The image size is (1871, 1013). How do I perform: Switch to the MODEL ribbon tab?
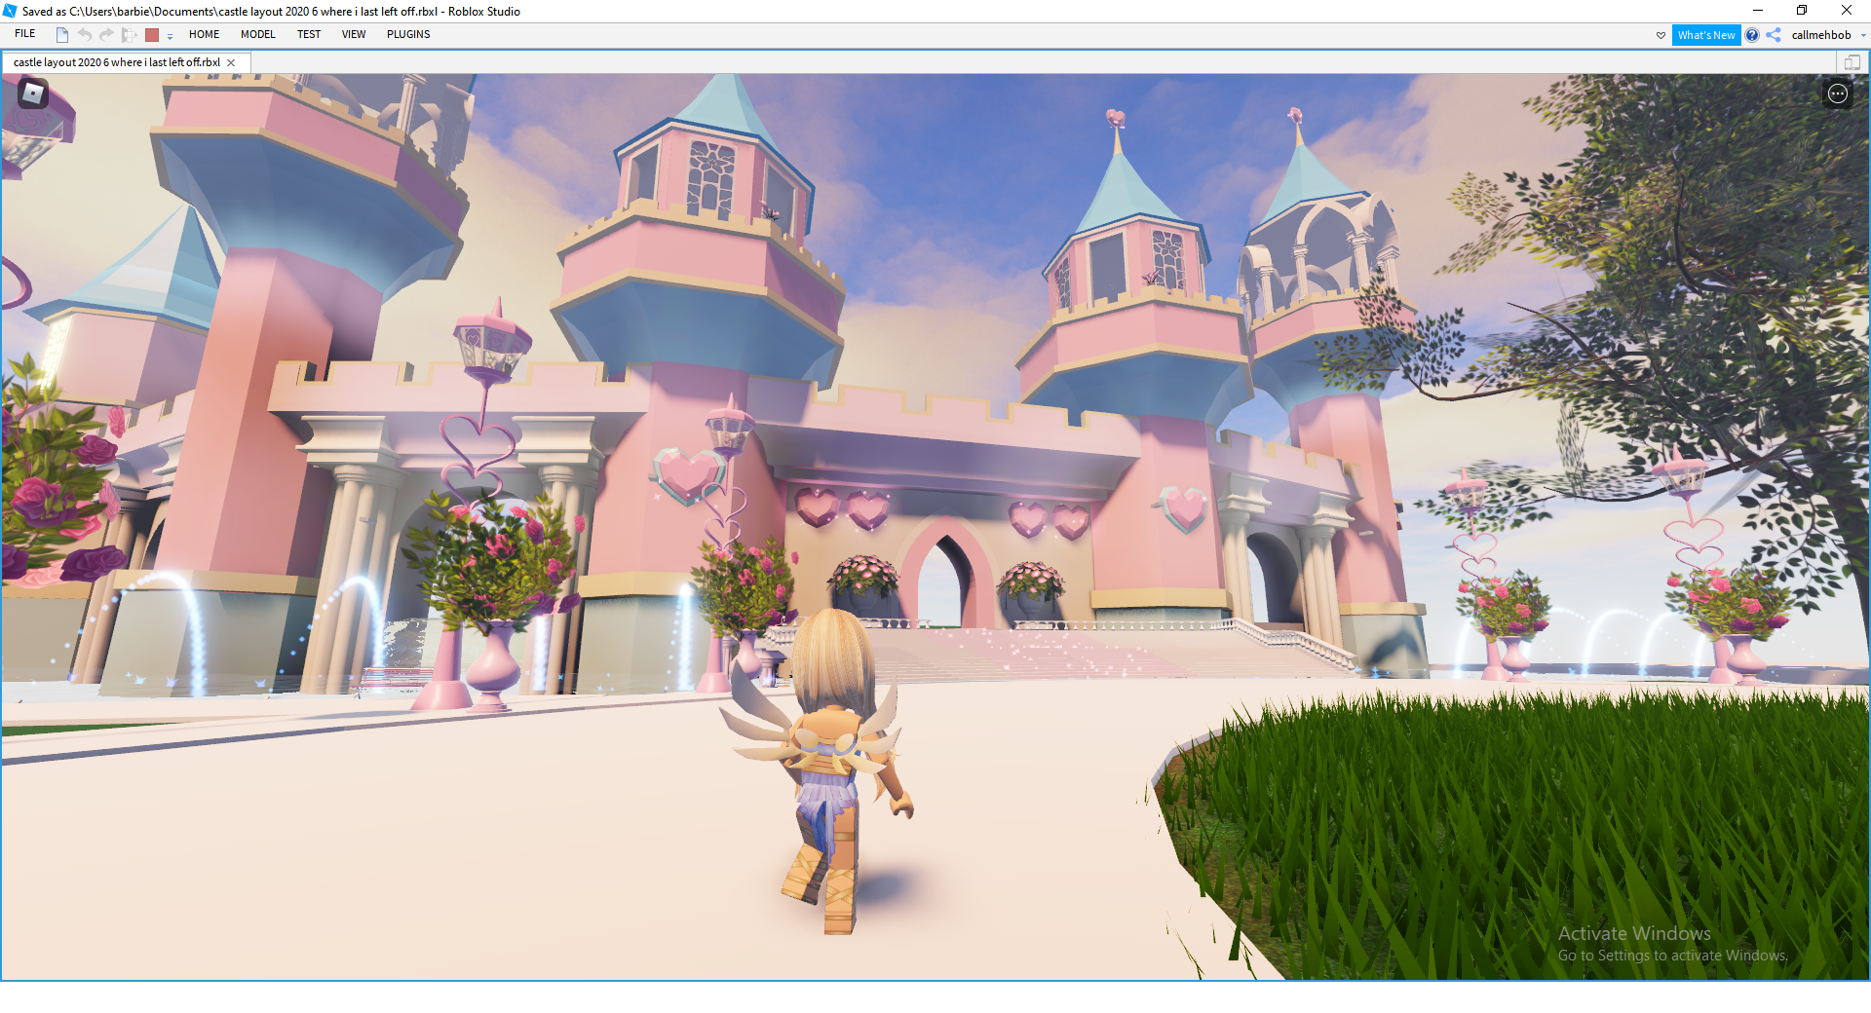[258, 34]
